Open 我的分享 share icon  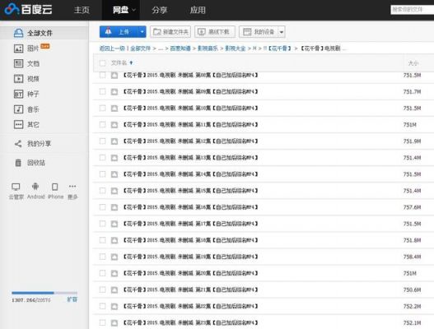point(18,143)
